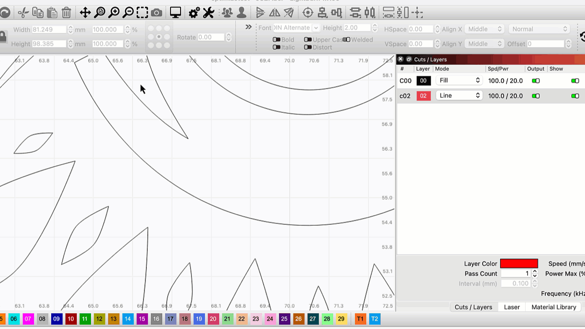
Task: Click the Pass Count input field
Action: [516, 274]
